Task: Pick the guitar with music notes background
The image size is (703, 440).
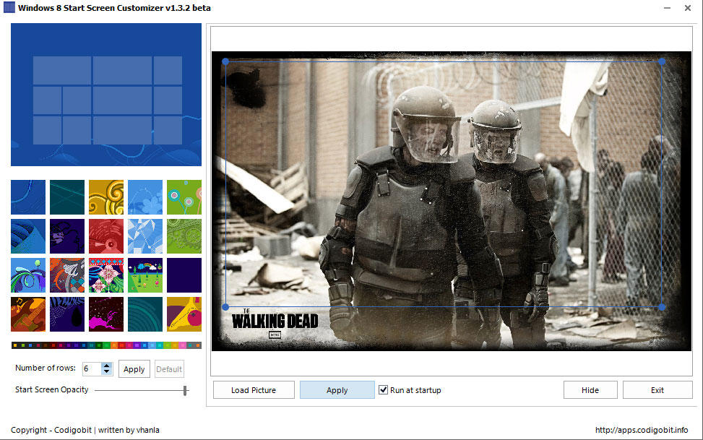Action: pyautogui.click(x=27, y=314)
